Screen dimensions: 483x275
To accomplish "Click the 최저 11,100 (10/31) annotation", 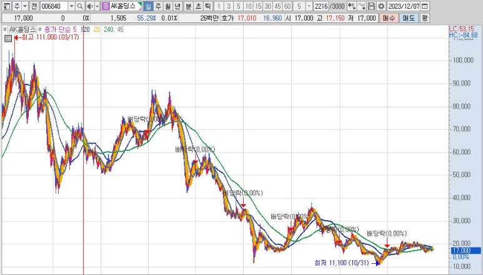I will coord(341,263).
